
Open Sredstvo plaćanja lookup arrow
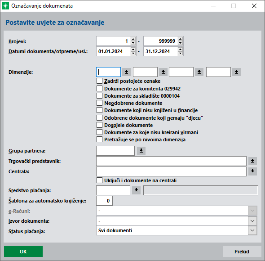pyautogui.click(x=136, y=190)
